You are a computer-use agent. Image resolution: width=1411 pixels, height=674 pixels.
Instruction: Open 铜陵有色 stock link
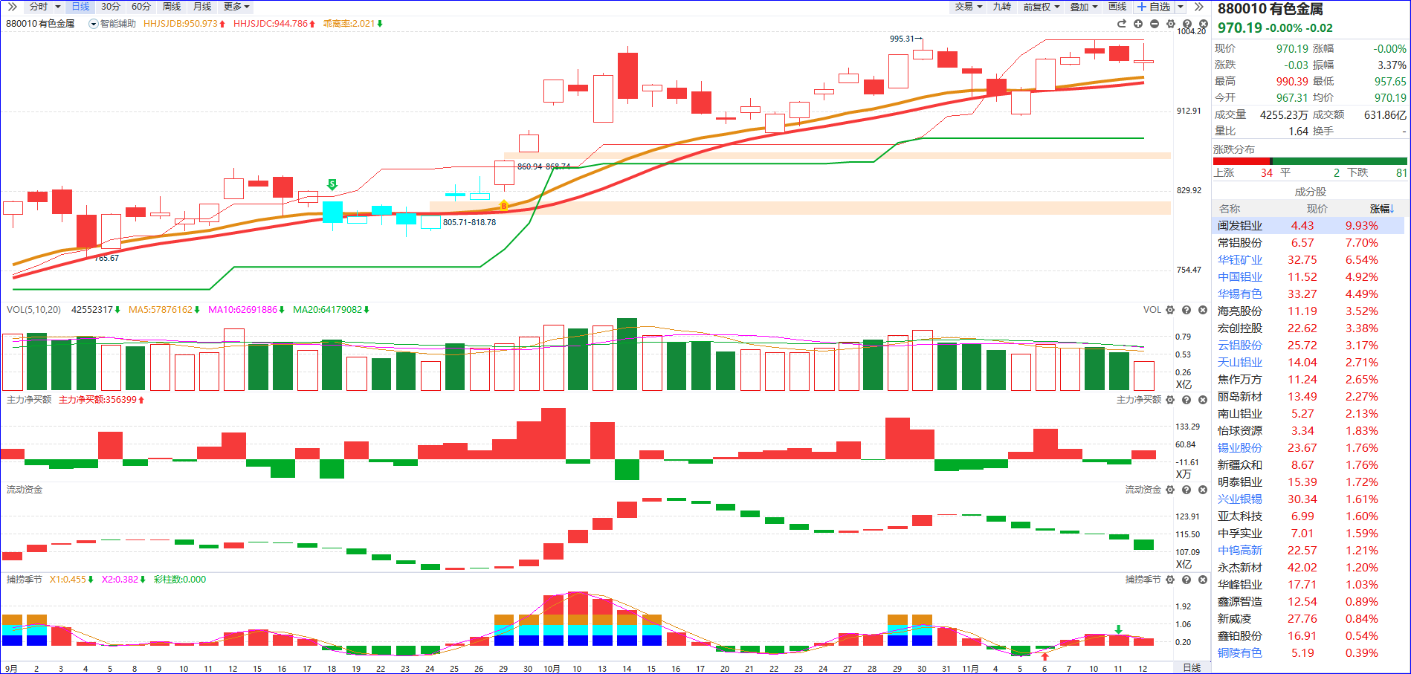coord(1240,653)
